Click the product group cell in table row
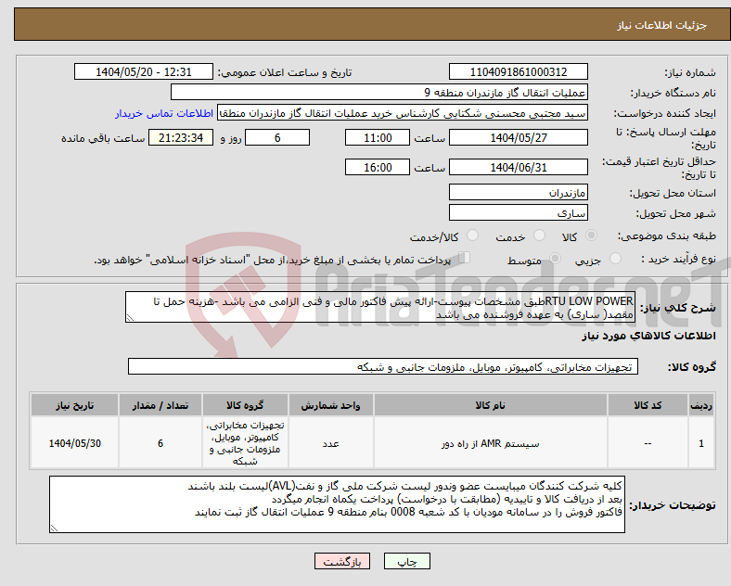Viewport: 731px width, 586px height. (x=245, y=443)
